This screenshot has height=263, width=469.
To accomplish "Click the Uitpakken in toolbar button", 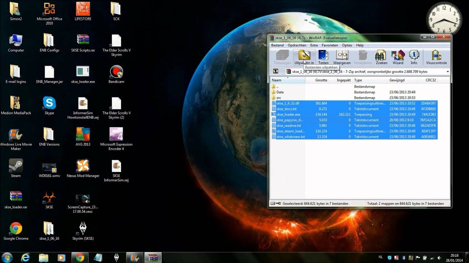I will (x=304, y=57).
